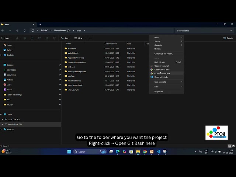Select the heredity-management folder

(77, 72)
